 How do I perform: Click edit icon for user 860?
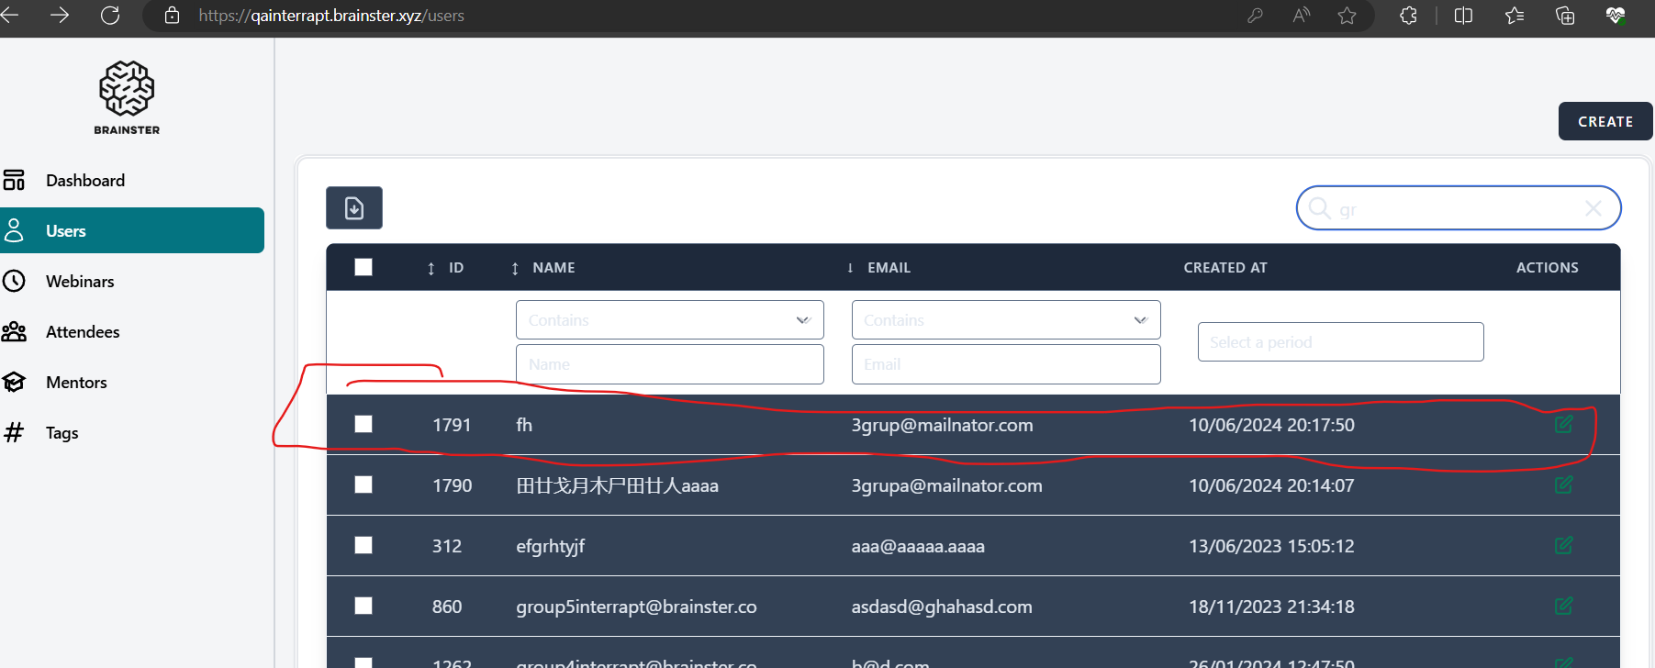point(1563,607)
